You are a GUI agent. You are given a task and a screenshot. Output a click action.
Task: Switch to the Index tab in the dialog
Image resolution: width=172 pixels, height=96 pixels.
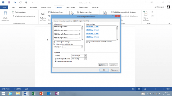click(x=56, y=21)
